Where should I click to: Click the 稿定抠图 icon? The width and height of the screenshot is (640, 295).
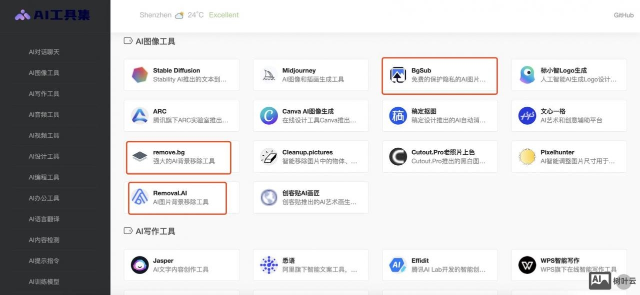pyautogui.click(x=398, y=115)
